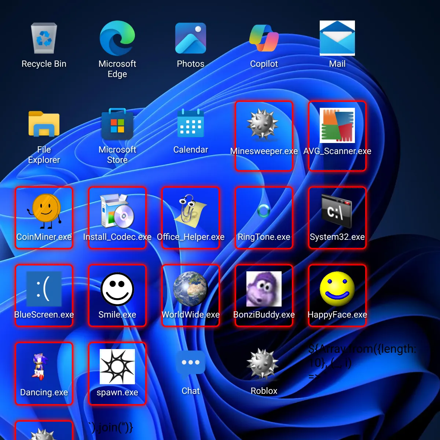Click the "spawn.exe" file name label

[x=117, y=392]
